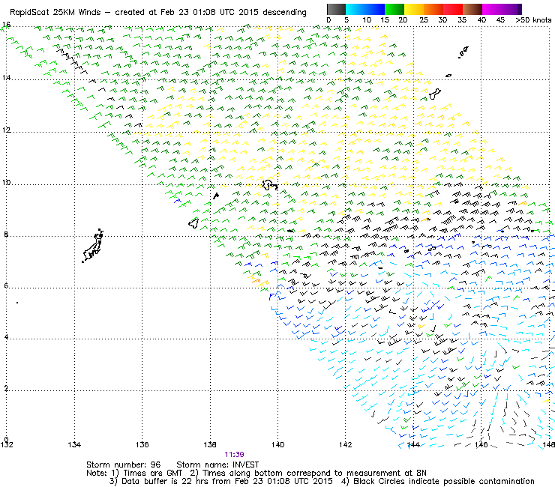Click the 'RapidScat 25KM Winds' title text
The image size is (555, 487).
point(55,13)
